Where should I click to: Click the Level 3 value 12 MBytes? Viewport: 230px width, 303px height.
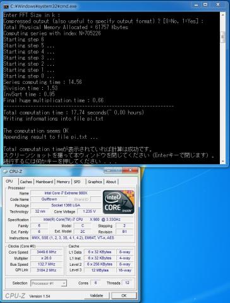point(100,270)
